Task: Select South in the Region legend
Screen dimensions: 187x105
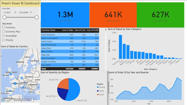Action: 100,94
